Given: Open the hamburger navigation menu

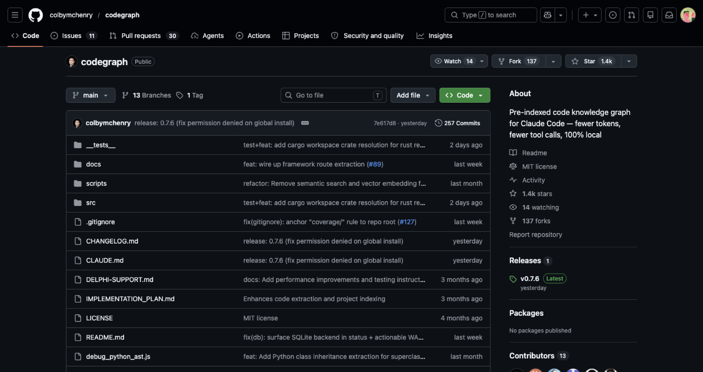Looking at the screenshot, I should coord(15,15).
